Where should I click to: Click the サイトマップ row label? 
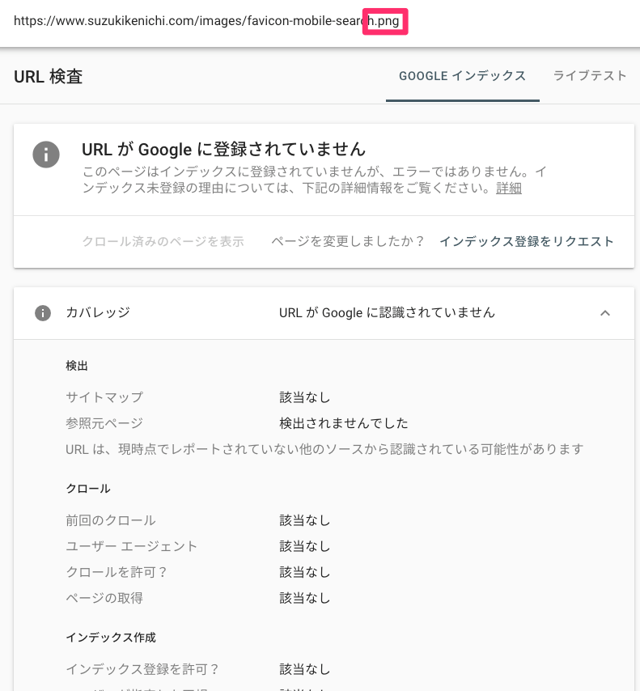pyautogui.click(x=104, y=397)
